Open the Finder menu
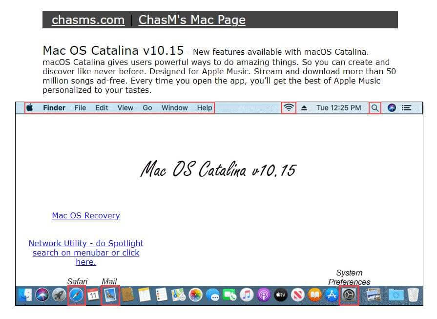437x319 pixels. pyautogui.click(x=54, y=107)
